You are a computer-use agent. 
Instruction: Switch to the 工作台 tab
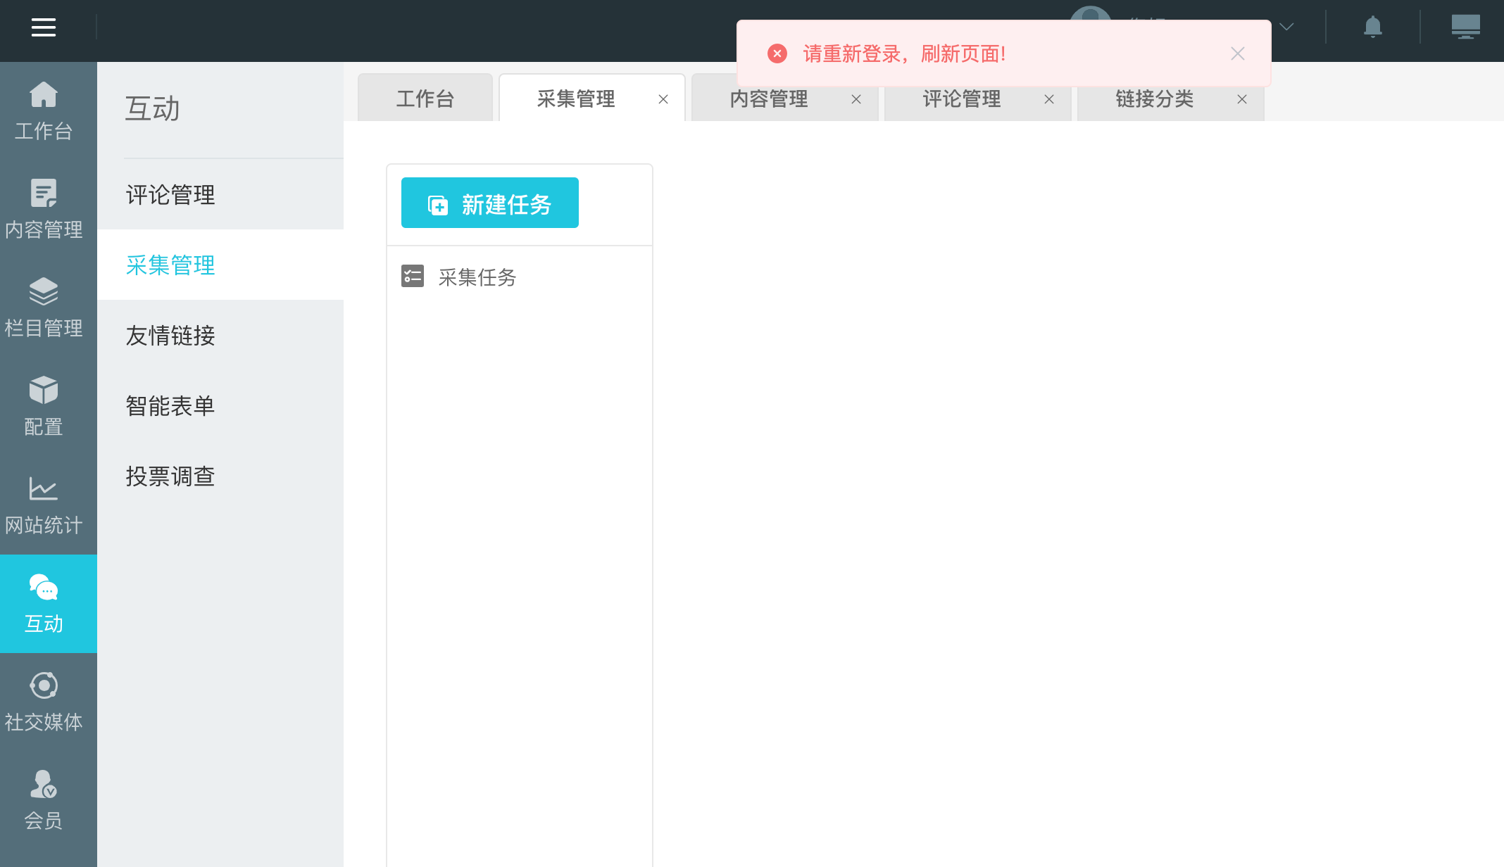[425, 99]
